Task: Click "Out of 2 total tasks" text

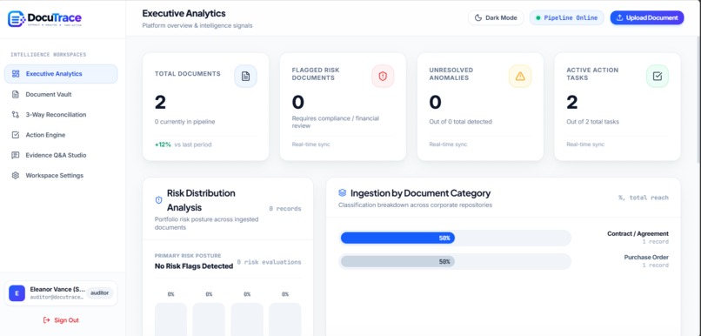Action: (593, 122)
